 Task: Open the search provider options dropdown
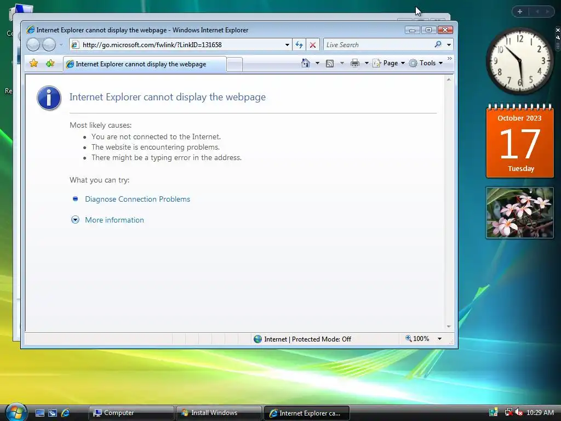[x=449, y=45]
